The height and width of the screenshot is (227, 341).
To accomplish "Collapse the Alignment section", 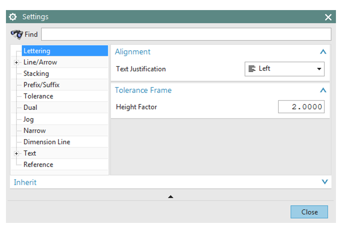I will [x=323, y=52].
